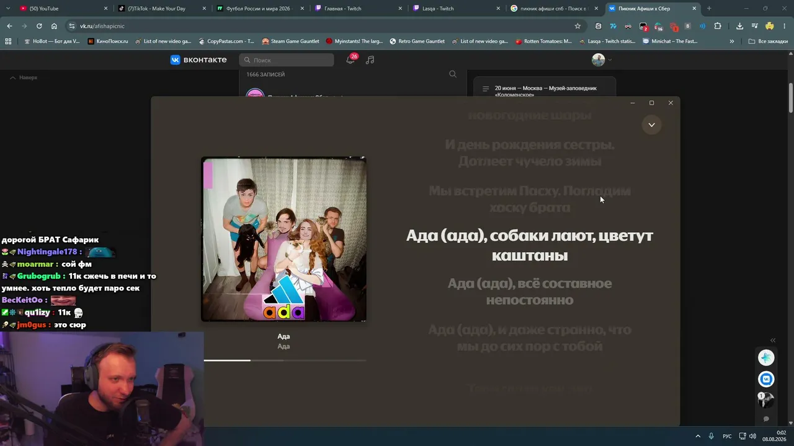Open the browser Extensions puzzle icon
Viewport: 794px width, 446px height.
click(718, 26)
